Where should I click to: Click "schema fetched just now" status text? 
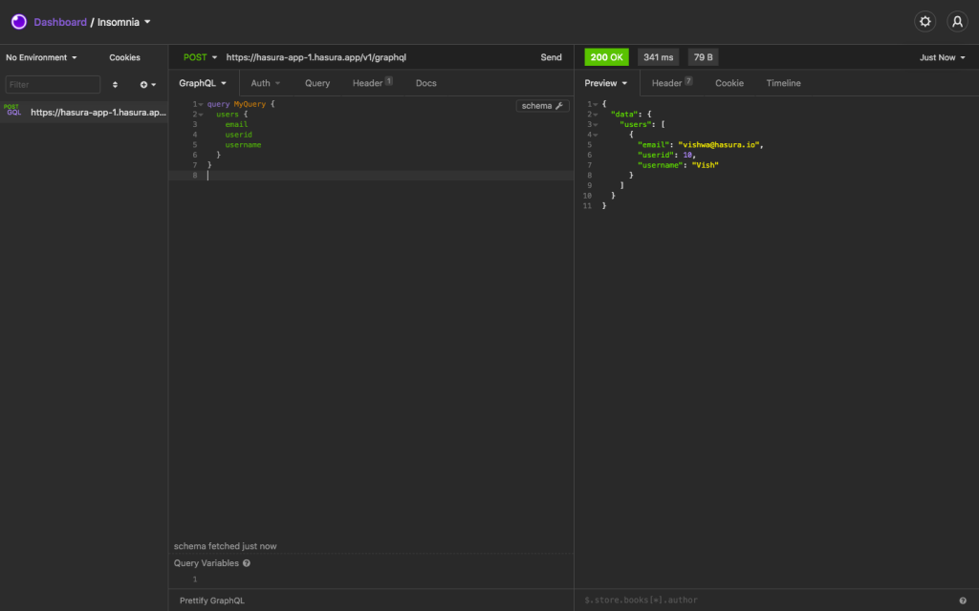226,546
